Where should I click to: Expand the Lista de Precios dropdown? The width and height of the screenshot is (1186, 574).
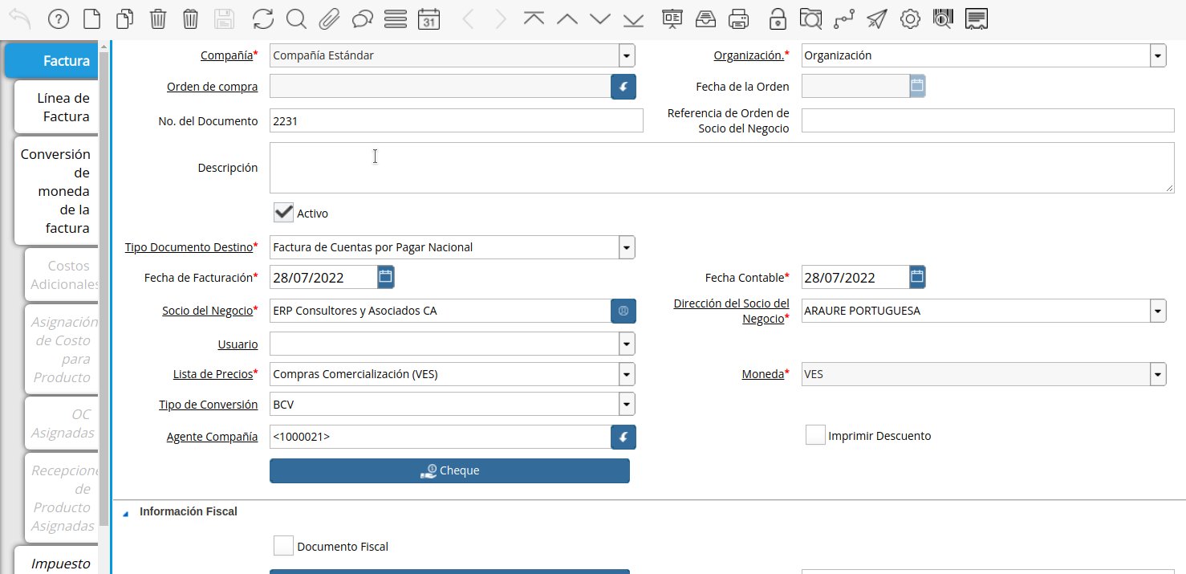tap(627, 374)
